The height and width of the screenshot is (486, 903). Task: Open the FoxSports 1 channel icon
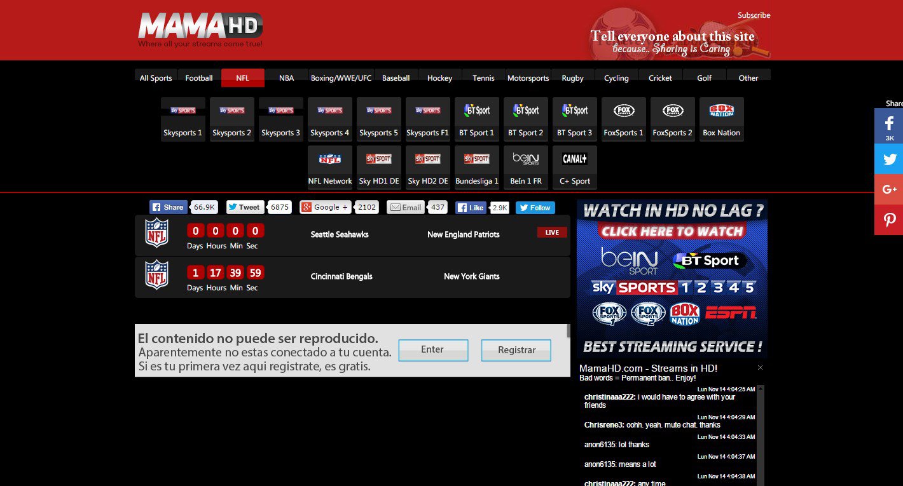pyautogui.click(x=624, y=119)
